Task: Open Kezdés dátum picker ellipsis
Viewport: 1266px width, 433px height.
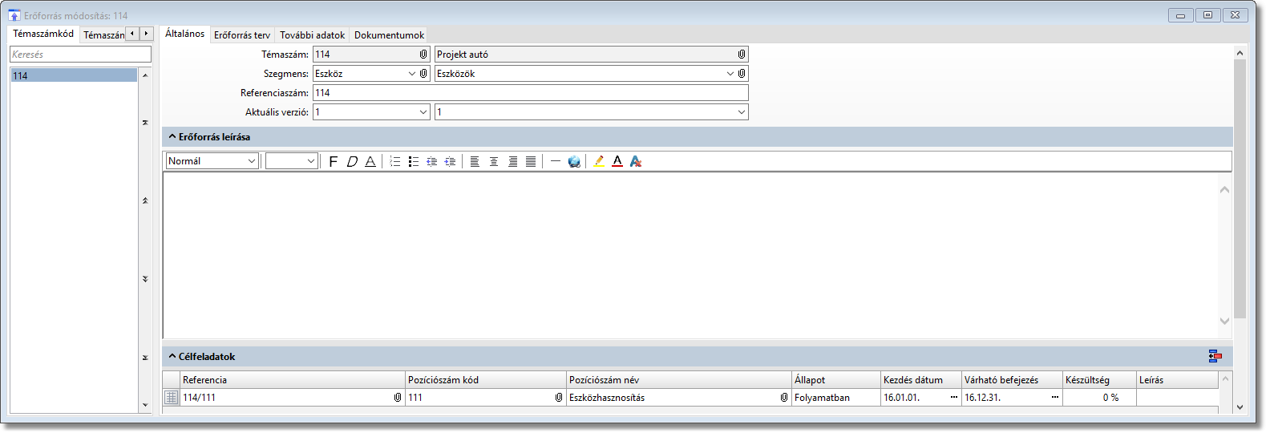Action: [x=954, y=398]
